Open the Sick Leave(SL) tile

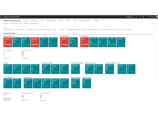94,42
